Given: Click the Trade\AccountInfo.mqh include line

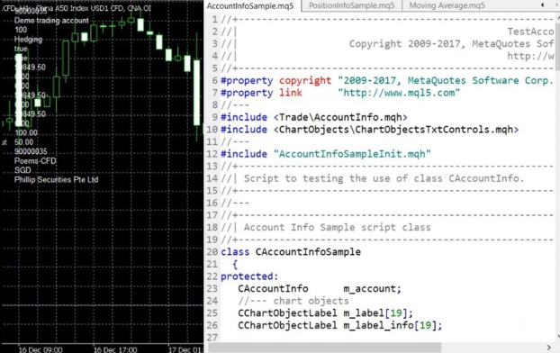Looking at the screenshot, I should click(314, 117).
